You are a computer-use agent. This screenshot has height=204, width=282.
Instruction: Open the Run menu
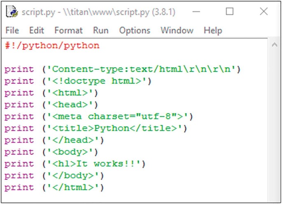click(x=100, y=30)
